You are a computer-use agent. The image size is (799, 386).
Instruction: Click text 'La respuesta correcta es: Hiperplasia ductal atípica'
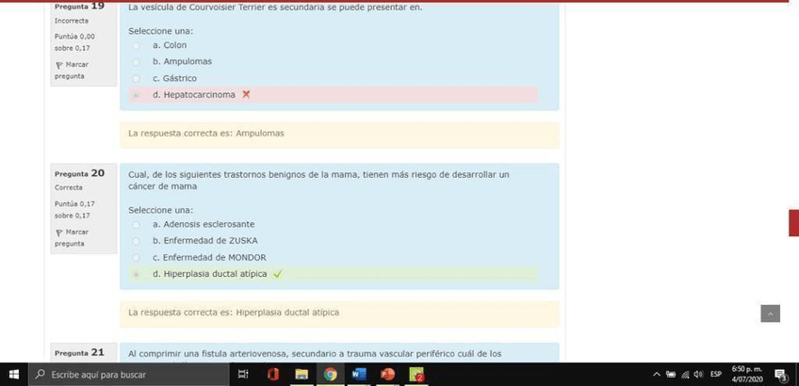pos(234,313)
